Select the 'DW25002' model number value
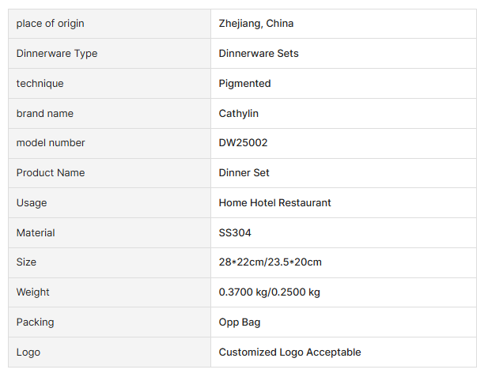 point(244,143)
